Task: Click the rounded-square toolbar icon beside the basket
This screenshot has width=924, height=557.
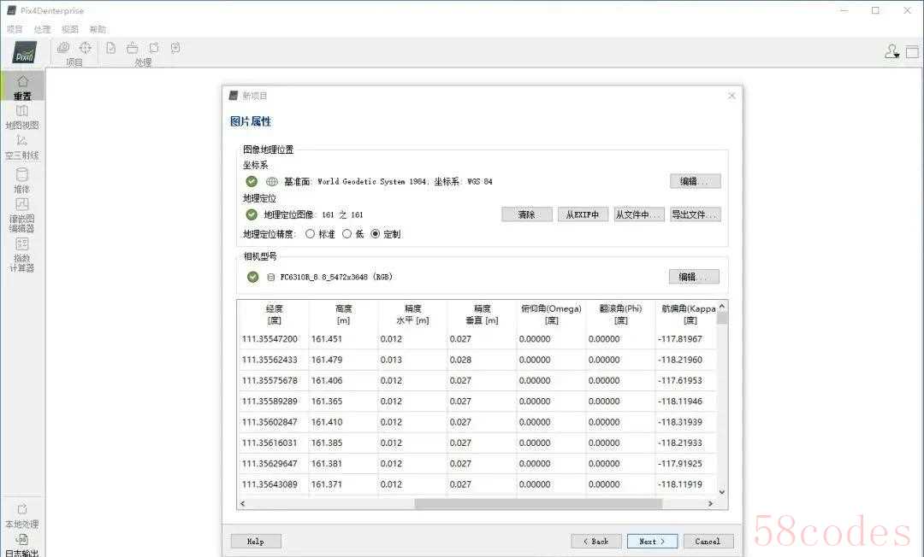Action: (x=154, y=48)
